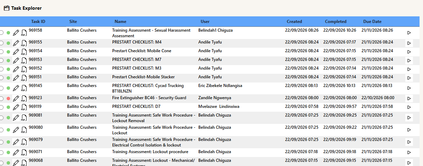Expand the row for task 969153
The width and height of the screenshot is (423, 166).
(x=409, y=61)
